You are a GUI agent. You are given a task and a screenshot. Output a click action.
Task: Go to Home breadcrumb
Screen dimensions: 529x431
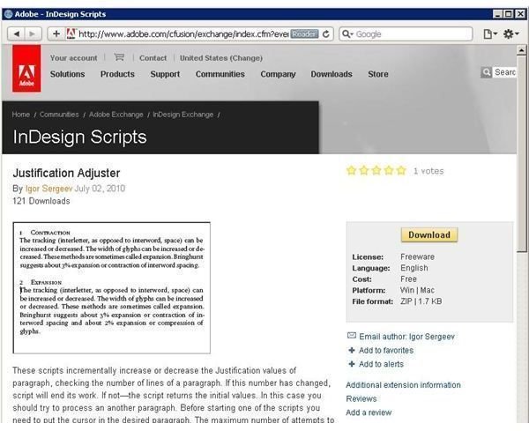21,115
